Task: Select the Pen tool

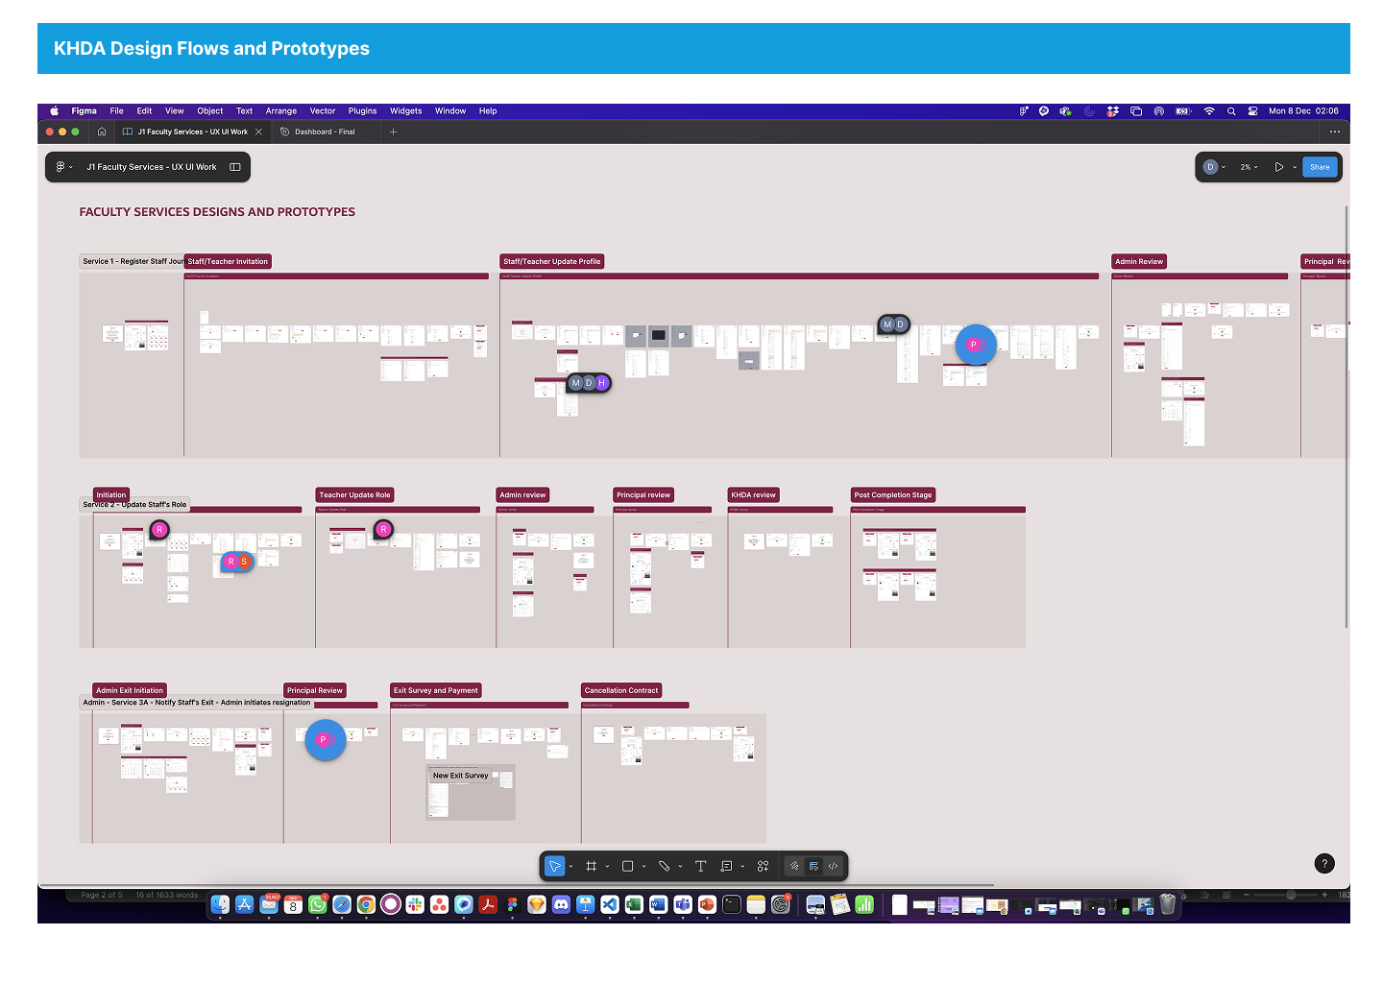Action: pyautogui.click(x=664, y=866)
